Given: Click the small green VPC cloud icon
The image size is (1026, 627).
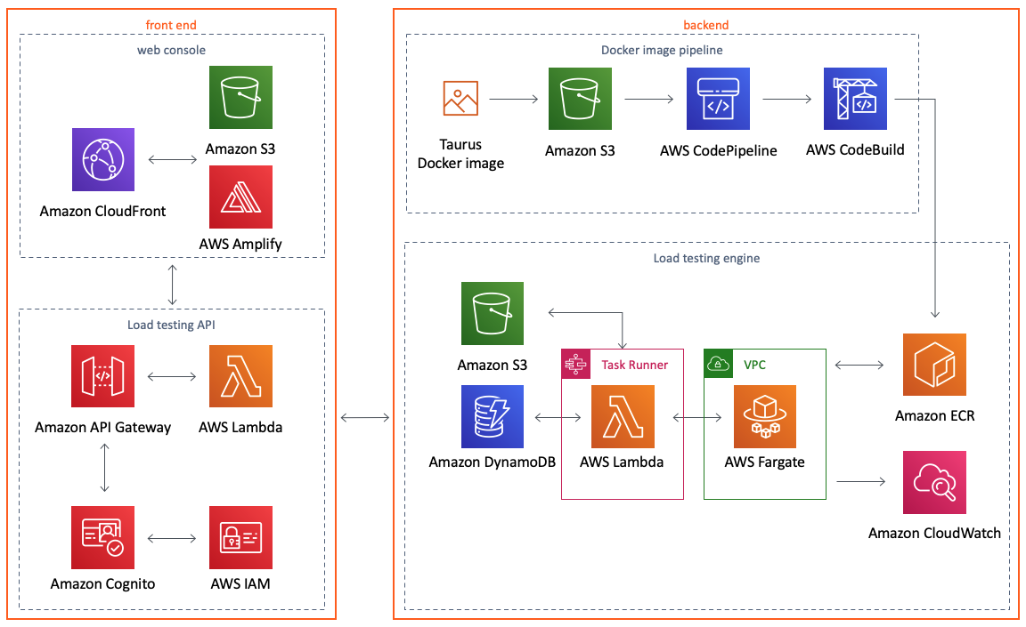Looking at the screenshot, I should tap(719, 364).
